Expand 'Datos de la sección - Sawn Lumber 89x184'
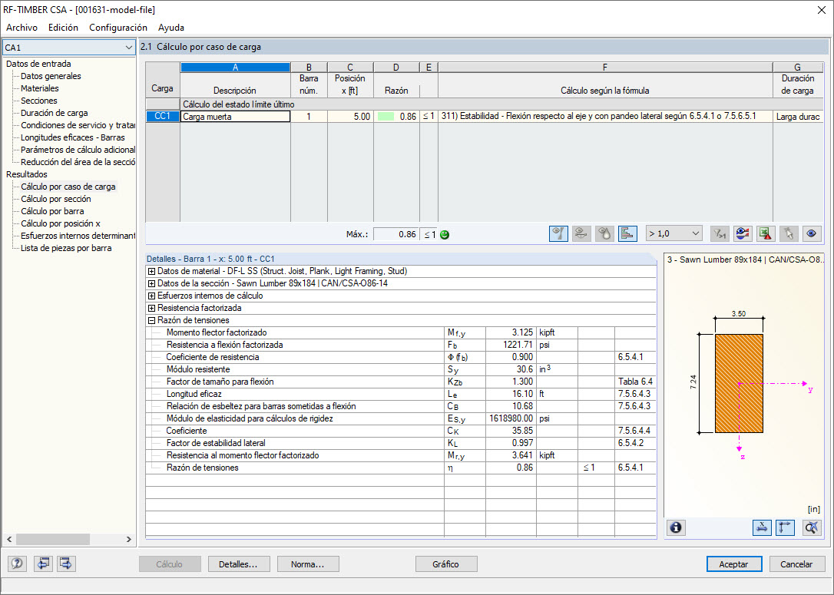 (151, 283)
